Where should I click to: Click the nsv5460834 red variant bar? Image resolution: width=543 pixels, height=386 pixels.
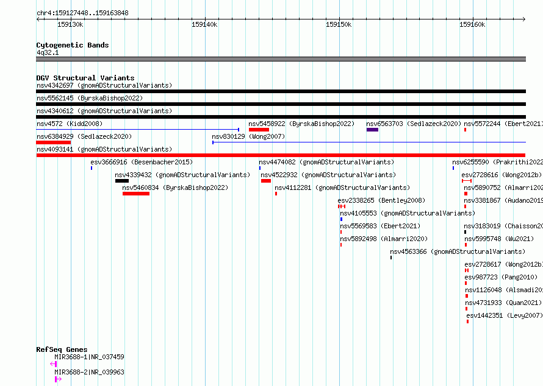coord(135,194)
